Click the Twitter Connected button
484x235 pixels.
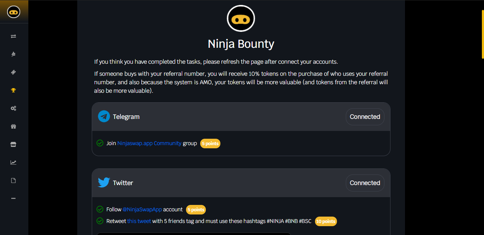point(365,183)
